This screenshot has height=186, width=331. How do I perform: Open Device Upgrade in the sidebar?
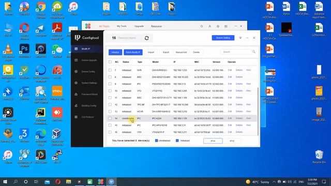(x=87, y=60)
